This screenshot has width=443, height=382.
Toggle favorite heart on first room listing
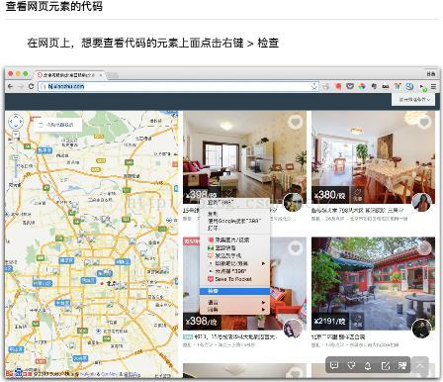296,122
